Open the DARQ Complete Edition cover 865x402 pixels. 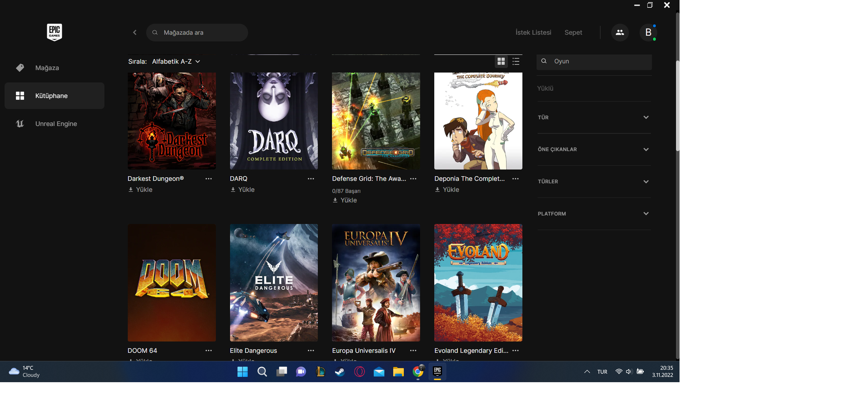coord(274,121)
